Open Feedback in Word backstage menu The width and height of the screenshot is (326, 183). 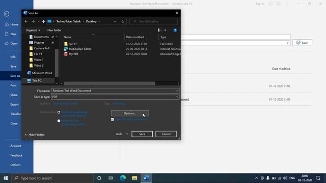[x=16, y=156]
